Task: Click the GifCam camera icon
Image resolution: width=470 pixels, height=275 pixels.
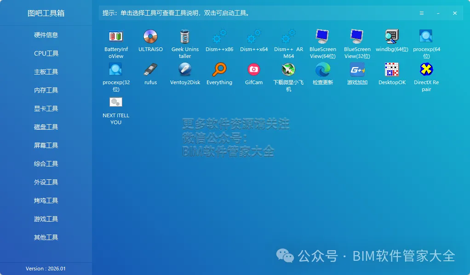Action: click(254, 69)
